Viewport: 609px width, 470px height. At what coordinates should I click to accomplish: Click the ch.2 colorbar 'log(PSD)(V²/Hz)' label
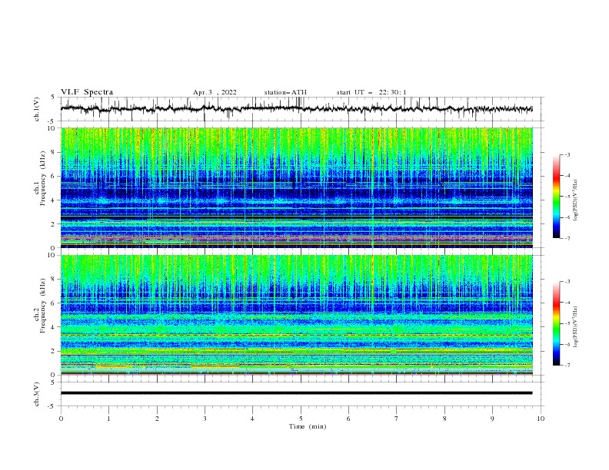576,326
